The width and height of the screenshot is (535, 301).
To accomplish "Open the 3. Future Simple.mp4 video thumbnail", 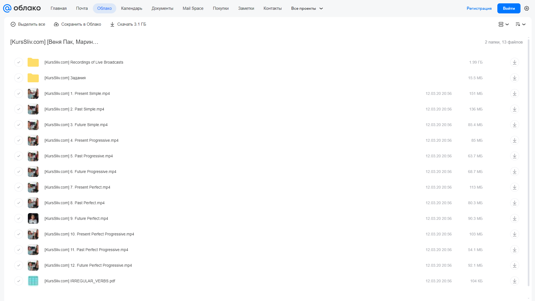I will point(33,125).
